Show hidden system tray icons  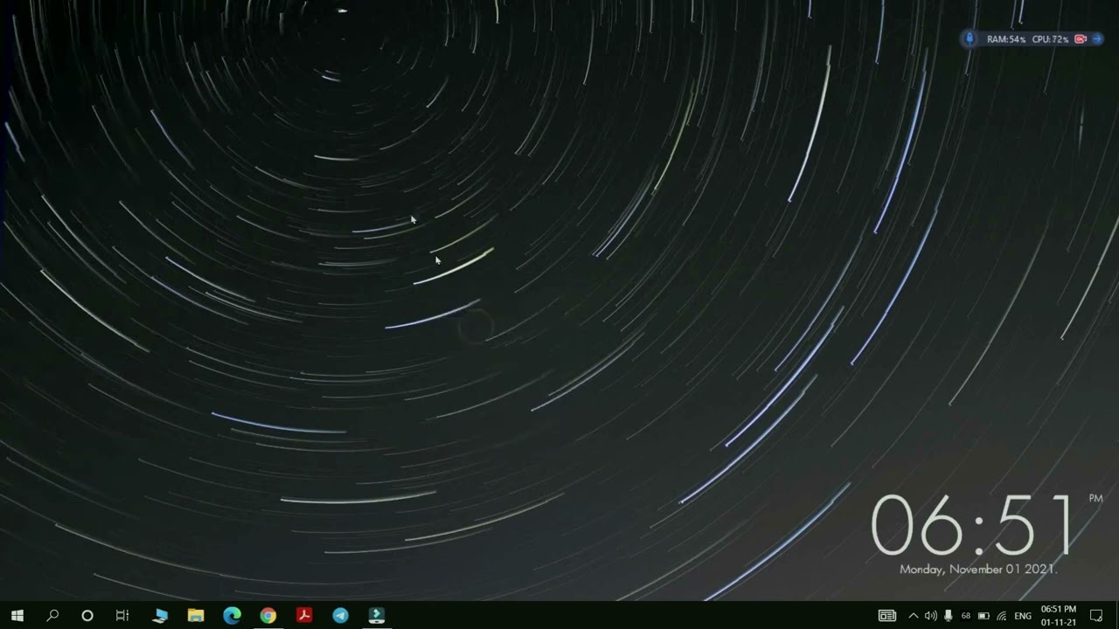[x=913, y=616]
